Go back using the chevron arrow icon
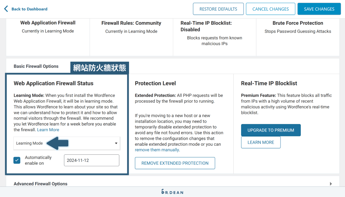345x197 pixels. (x=6, y=9)
